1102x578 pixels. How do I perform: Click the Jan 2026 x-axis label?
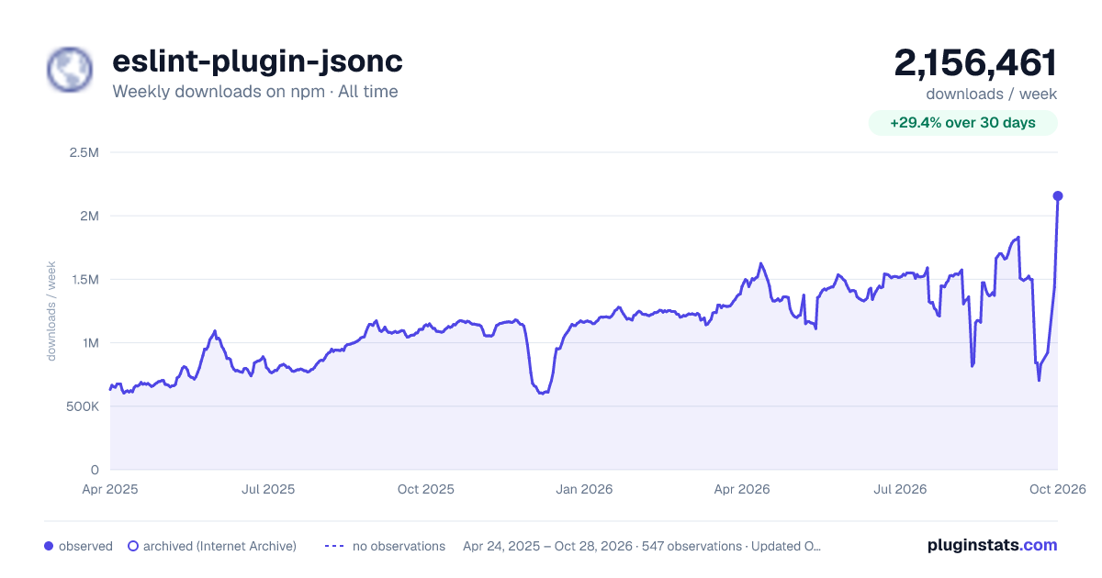584,489
